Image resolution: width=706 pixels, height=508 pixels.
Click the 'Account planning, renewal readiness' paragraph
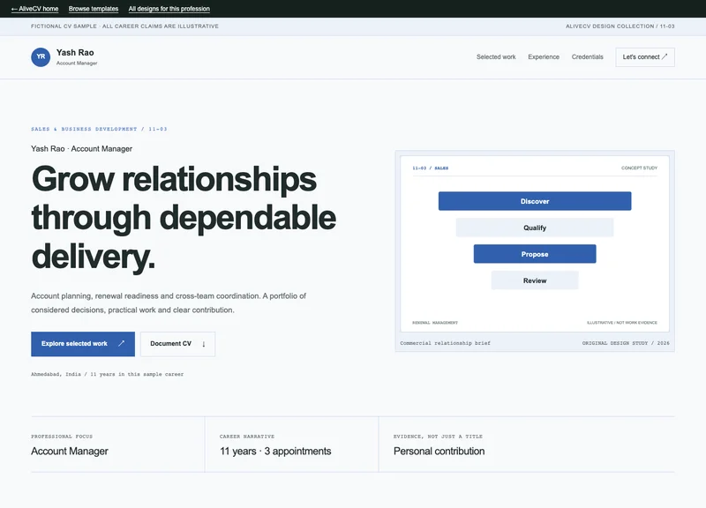169,303
